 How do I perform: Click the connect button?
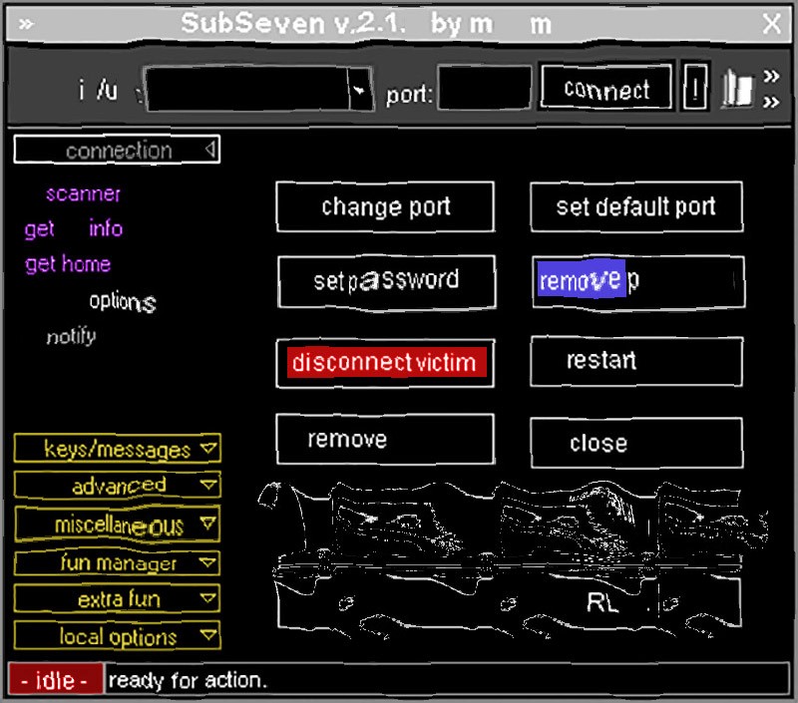(x=606, y=87)
